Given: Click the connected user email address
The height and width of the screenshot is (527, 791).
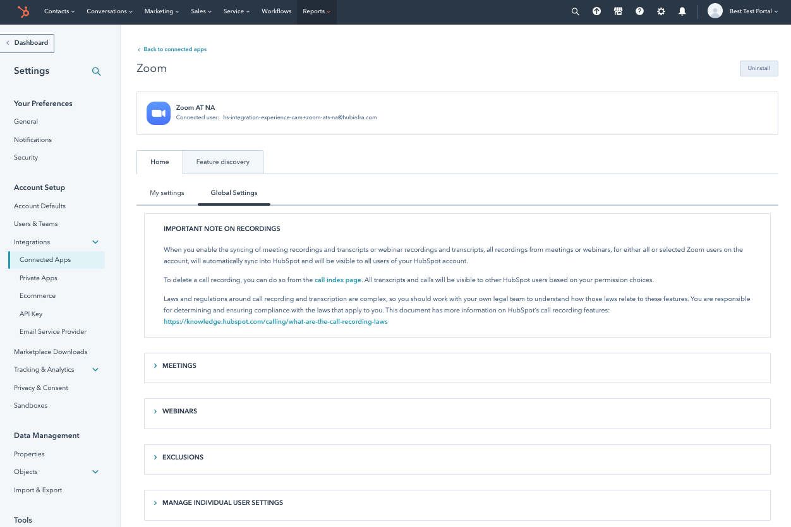Looking at the screenshot, I should click(x=300, y=117).
